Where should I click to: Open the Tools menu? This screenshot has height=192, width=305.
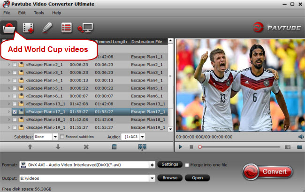39,13
